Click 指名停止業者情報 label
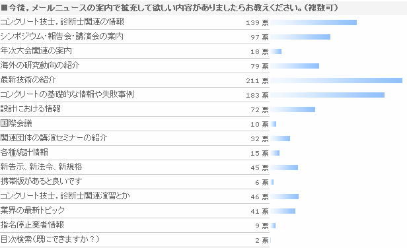407x248 pixels. [32, 225]
